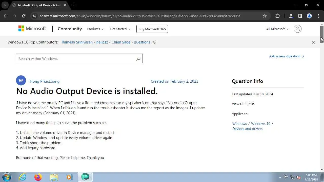View site information icon in address bar
The image size is (324, 182).
coord(35,16)
